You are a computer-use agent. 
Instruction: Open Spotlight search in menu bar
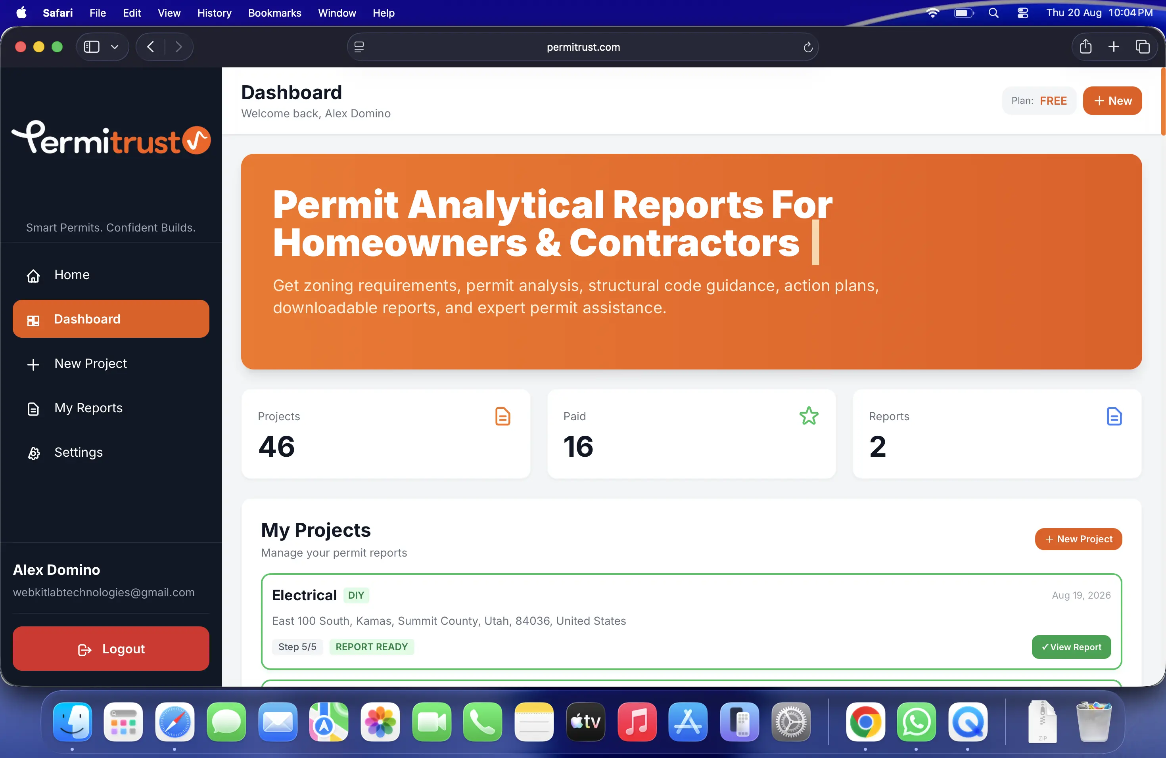pos(993,13)
